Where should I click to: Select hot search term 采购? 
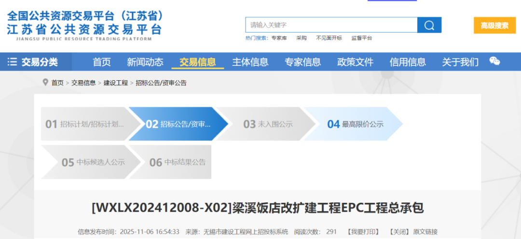[x=302, y=38]
